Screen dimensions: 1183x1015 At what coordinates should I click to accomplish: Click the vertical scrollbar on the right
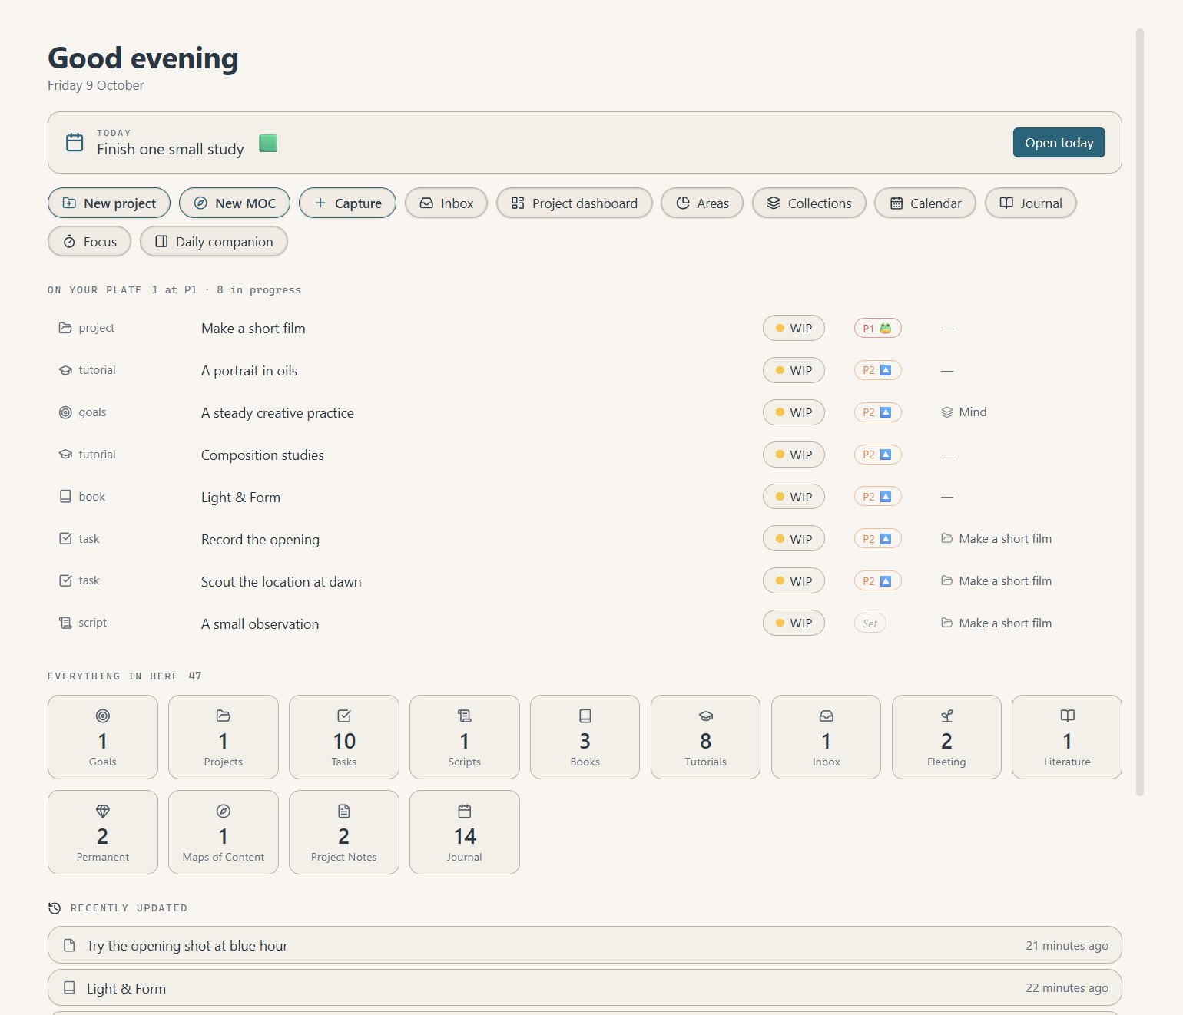coord(1140,412)
